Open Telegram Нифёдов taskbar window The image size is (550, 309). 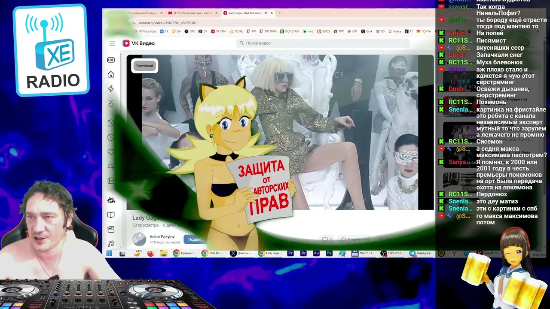click(421, 254)
